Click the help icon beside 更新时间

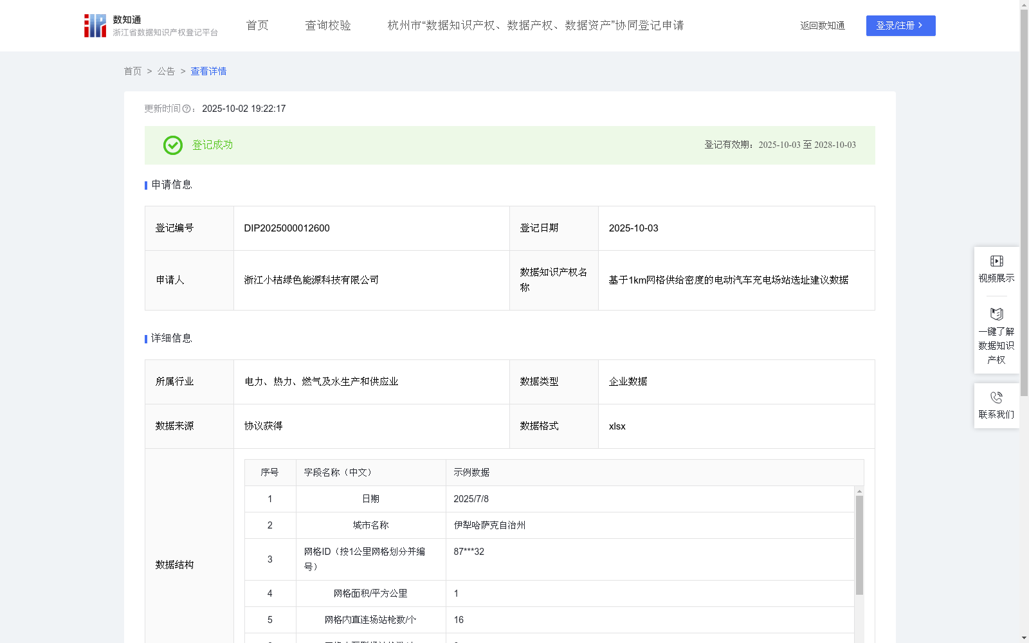click(x=187, y=109)
